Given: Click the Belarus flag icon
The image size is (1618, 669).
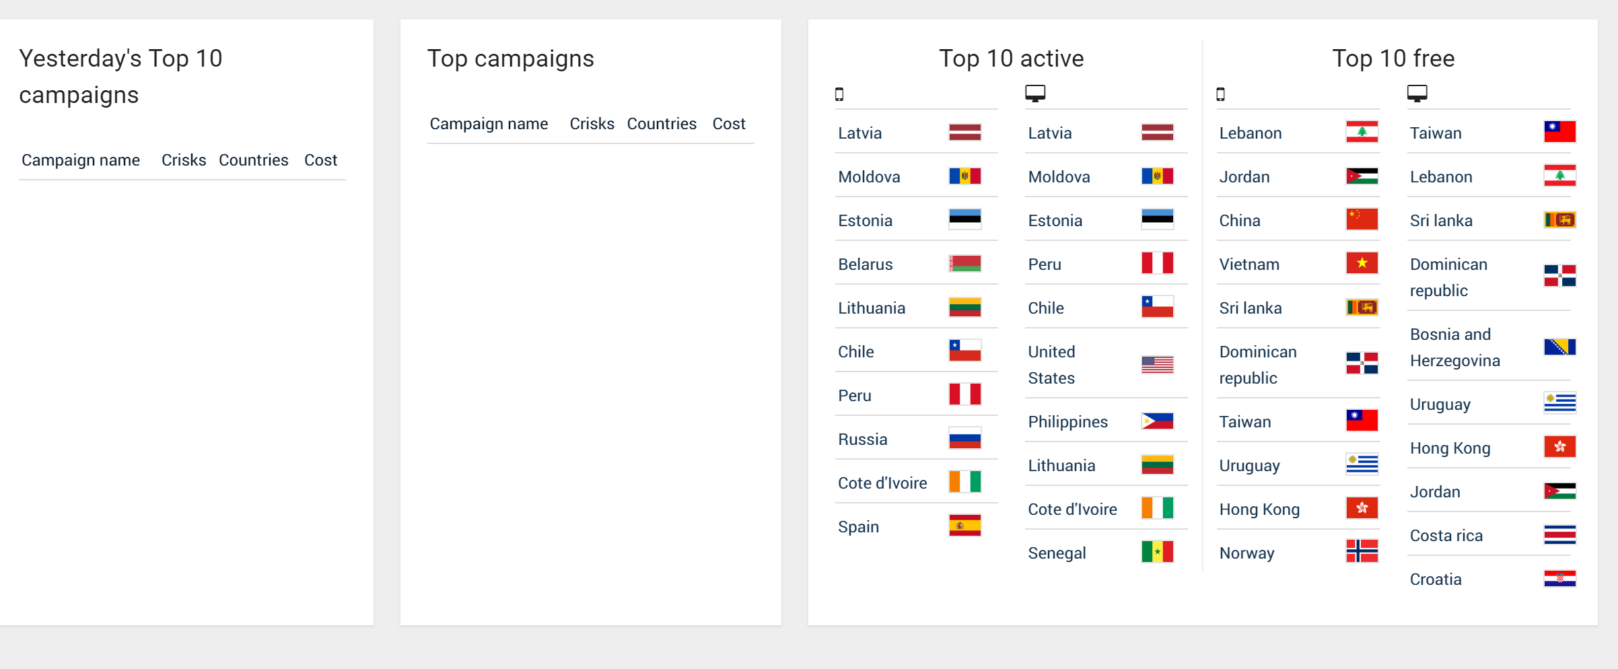Looking at the screenshot, I should click(x=964, y=263).
